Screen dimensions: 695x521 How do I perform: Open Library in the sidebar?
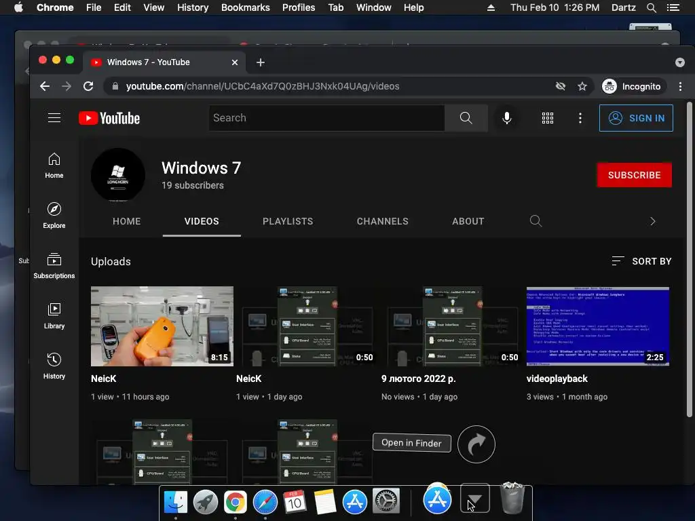[x=54, y=316]
